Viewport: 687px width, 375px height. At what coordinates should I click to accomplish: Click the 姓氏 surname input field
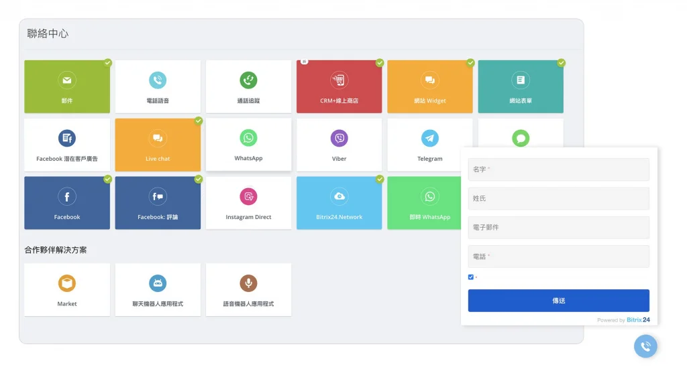click(559, 198)
